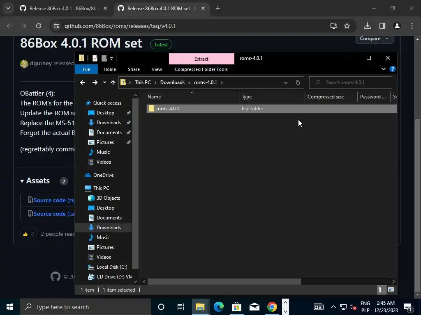421x315 pixels.
Task: Open Local Disk (C:) in navigation pane
Action: coord(112,267)
